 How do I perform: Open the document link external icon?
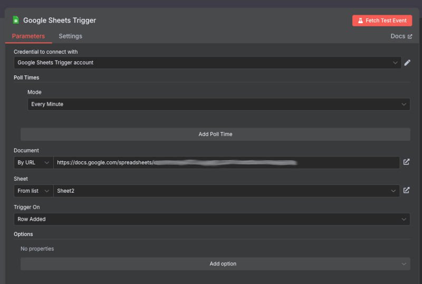[x=406, y=162]
